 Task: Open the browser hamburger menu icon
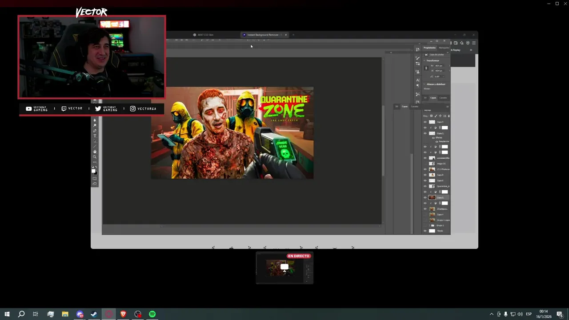click(474, 43)
